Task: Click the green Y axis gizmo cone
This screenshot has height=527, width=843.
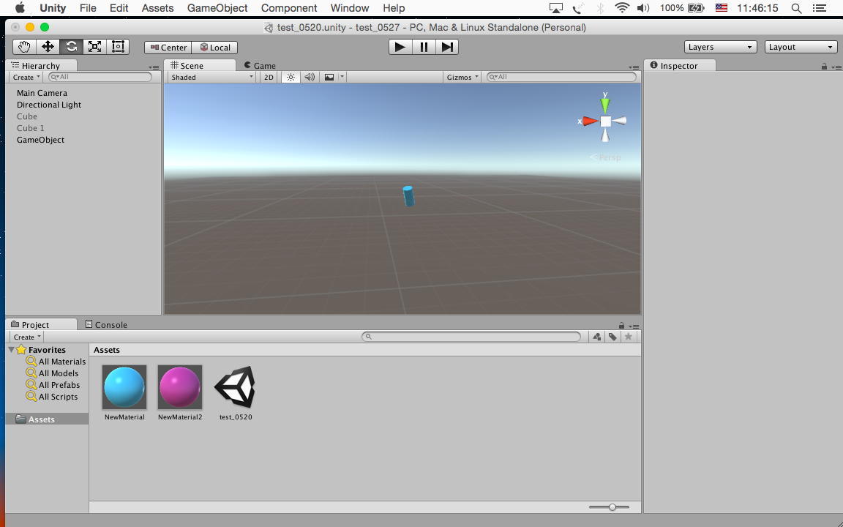Action: 605,105
